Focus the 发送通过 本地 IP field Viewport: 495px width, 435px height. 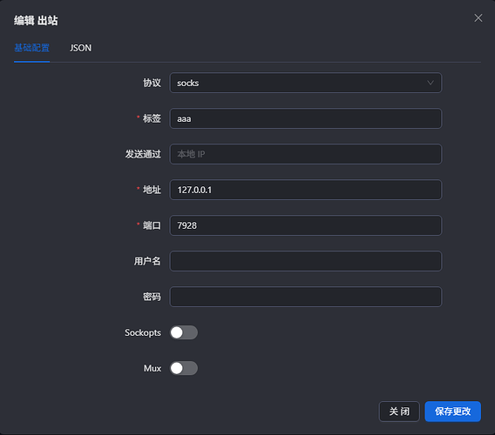click(x=306, y=154)
